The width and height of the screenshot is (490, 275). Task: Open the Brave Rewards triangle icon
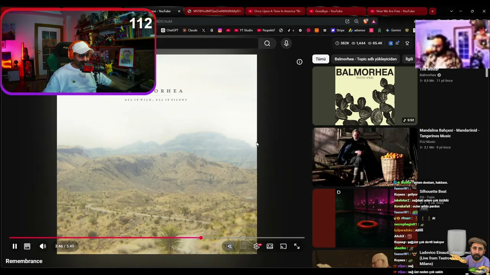click(374, 21)
